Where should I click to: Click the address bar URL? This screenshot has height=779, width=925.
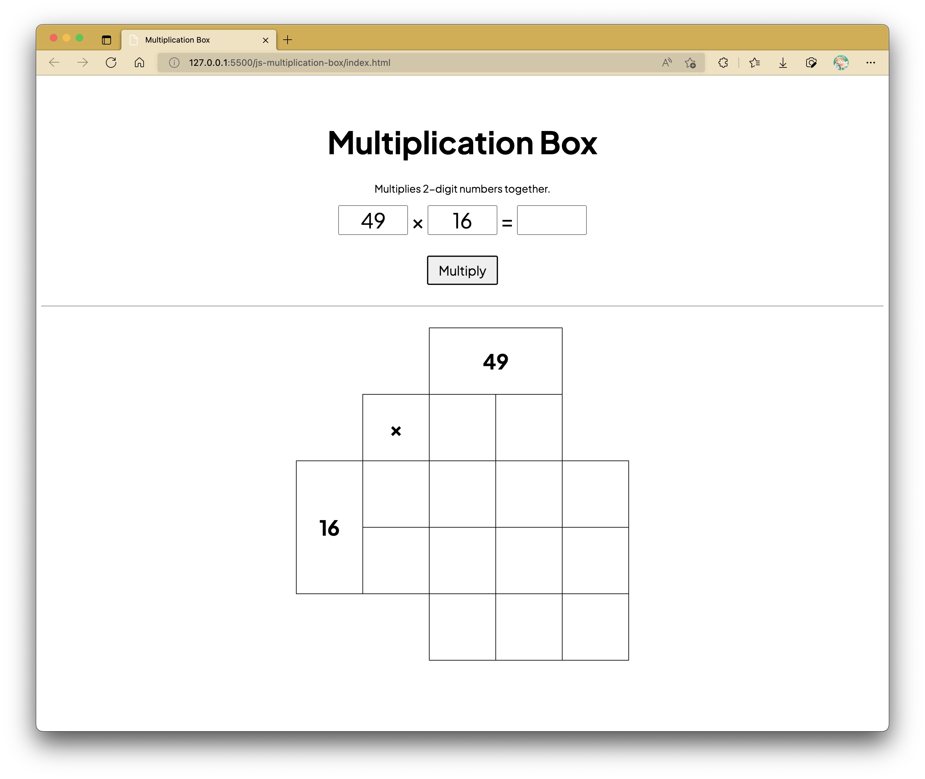click(289, 63)
